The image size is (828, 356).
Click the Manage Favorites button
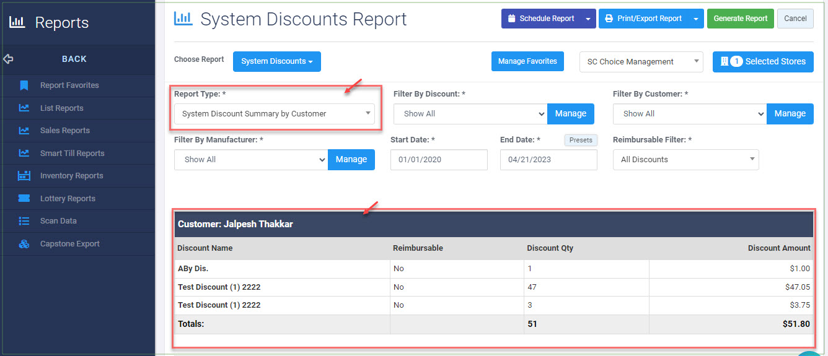[527, 61]
